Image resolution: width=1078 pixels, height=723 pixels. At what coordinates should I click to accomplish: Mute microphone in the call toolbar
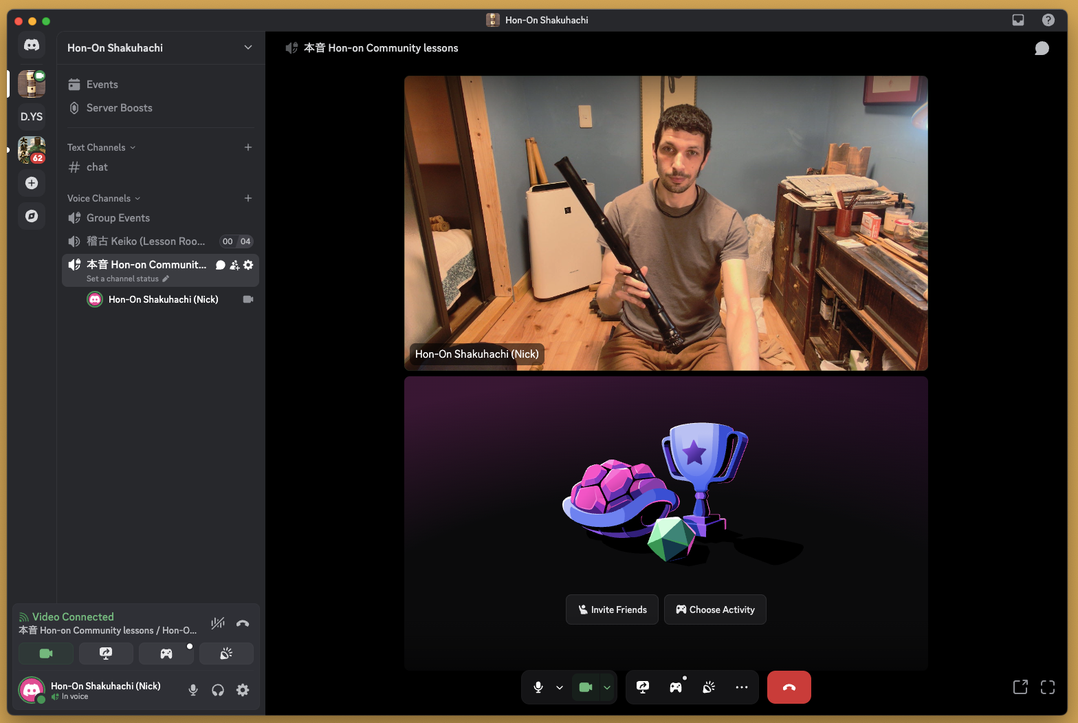[538, 687]
